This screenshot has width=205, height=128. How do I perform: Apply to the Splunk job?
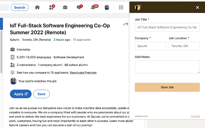[21, 94]
